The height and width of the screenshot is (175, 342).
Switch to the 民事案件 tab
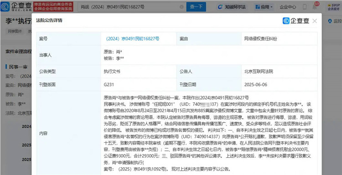[15, 31]
